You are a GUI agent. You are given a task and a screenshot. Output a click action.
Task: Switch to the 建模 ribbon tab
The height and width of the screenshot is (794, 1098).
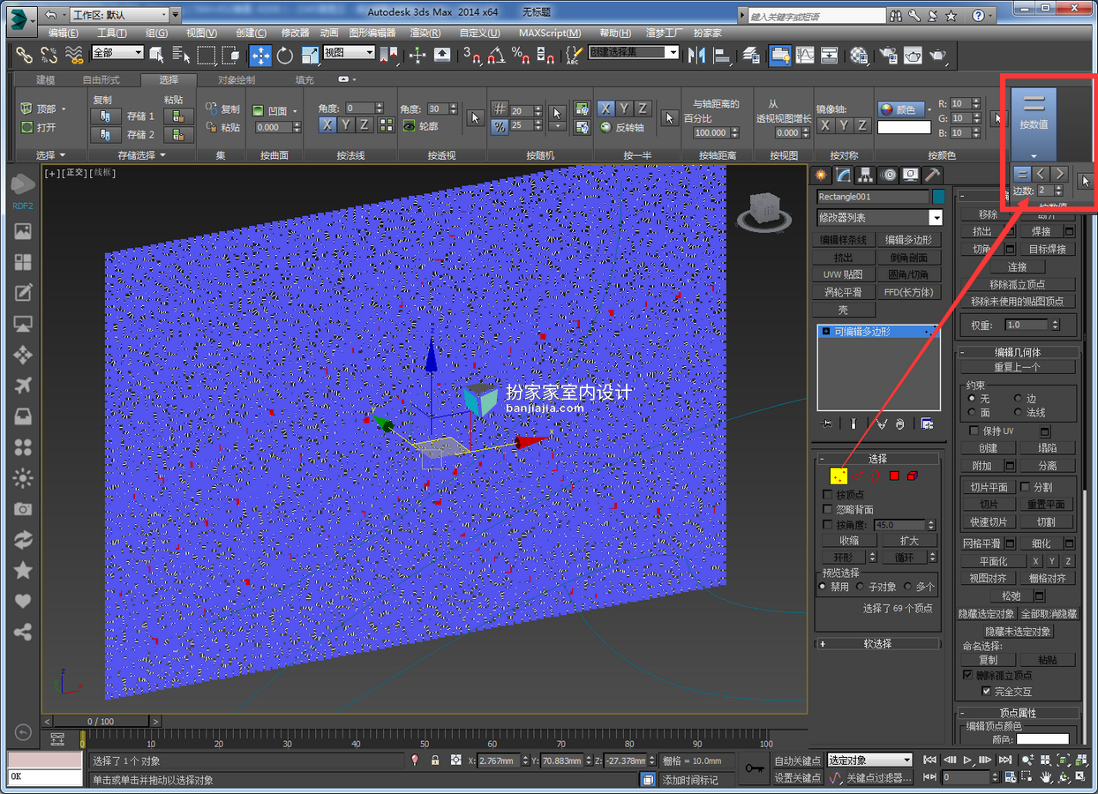click(x=45, y=79)
